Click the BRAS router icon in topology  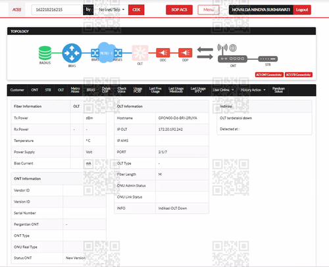click(72, 53)
